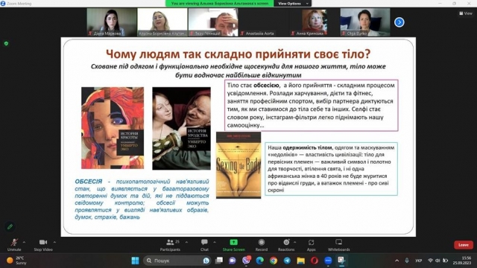
Task: Unmute the microphone in Zoom
Action: pyautogui.click(x=14, y=245)
